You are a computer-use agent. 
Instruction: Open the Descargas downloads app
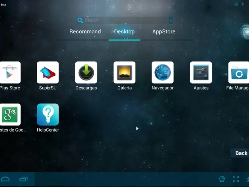[86, 73]
